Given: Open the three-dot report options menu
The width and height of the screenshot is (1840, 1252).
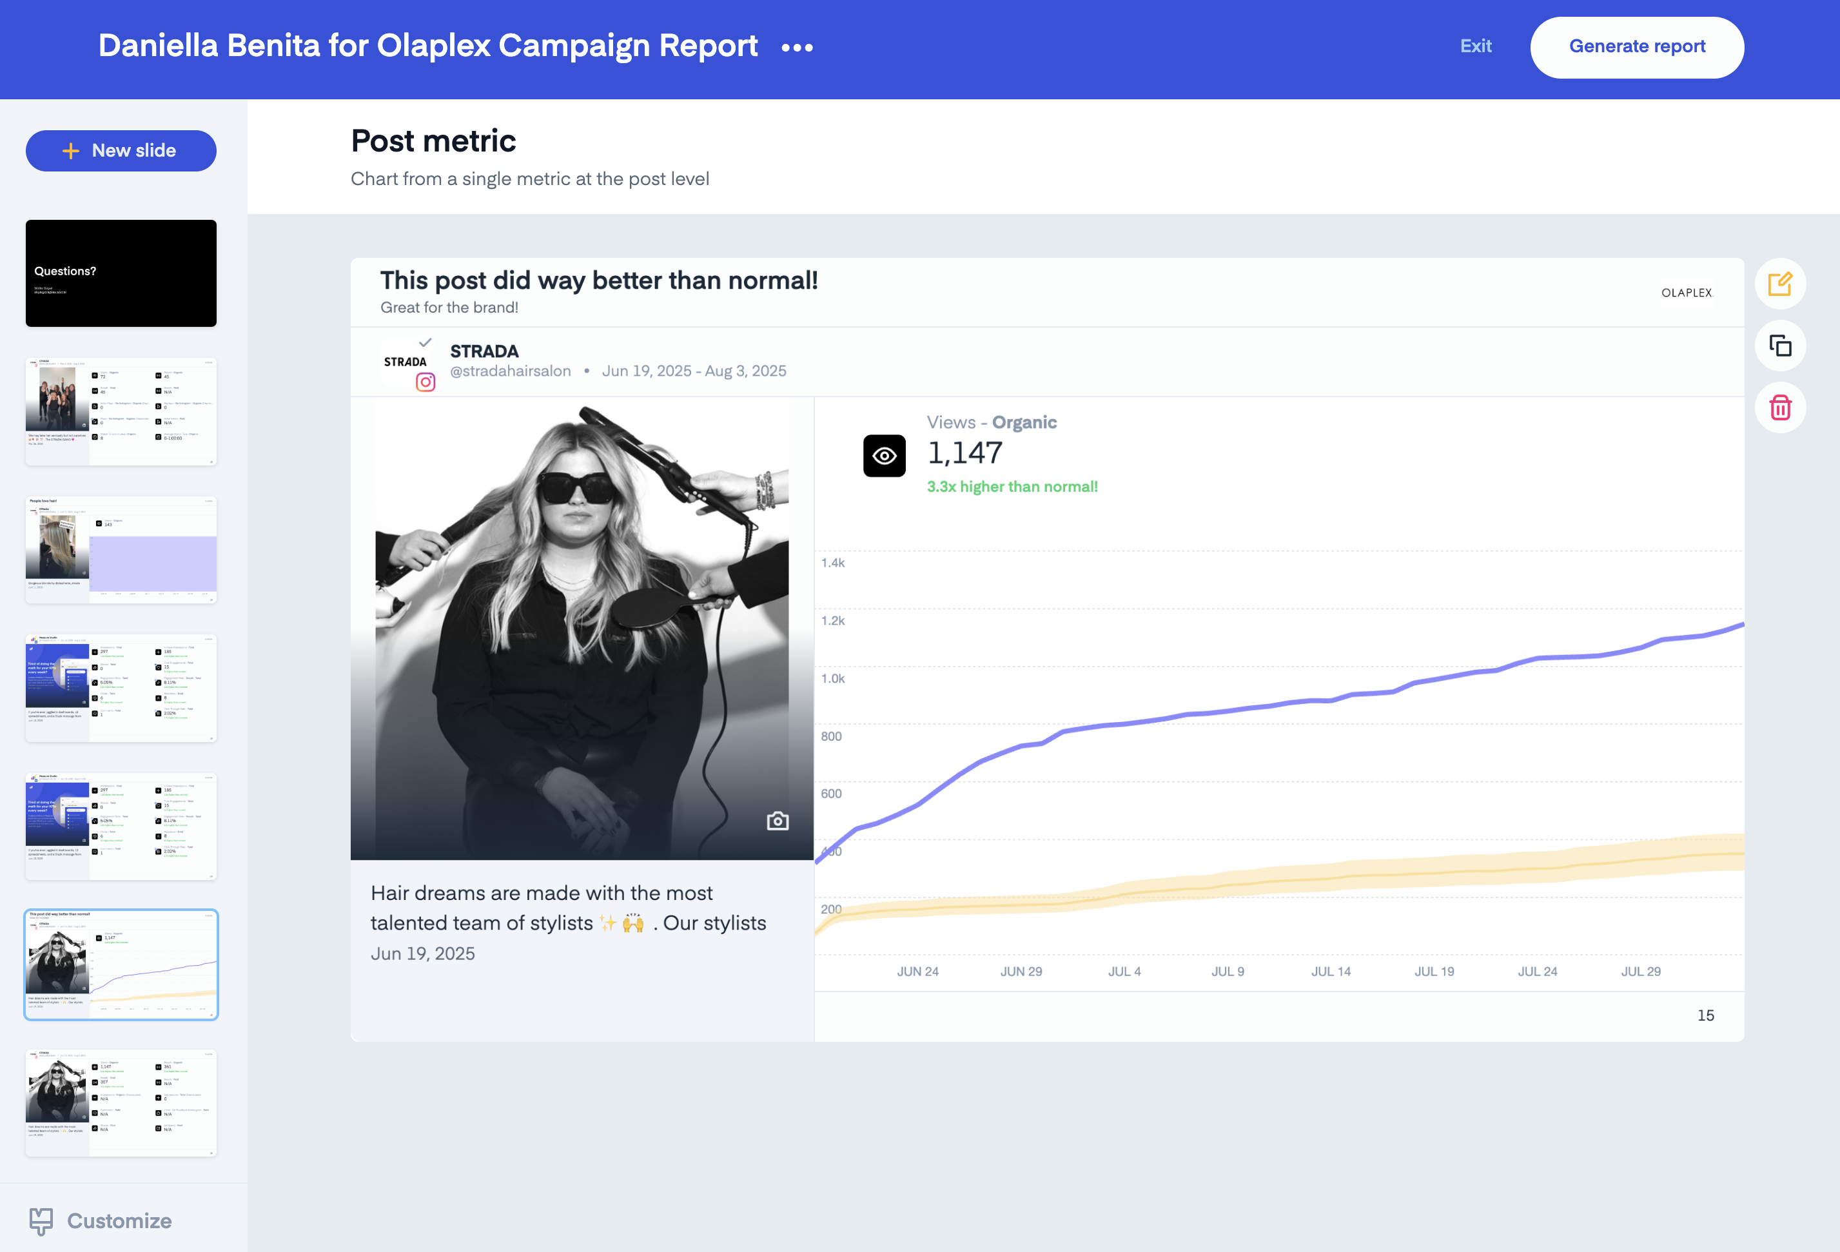Looking at the screenshot, I should tap(796, 48).
